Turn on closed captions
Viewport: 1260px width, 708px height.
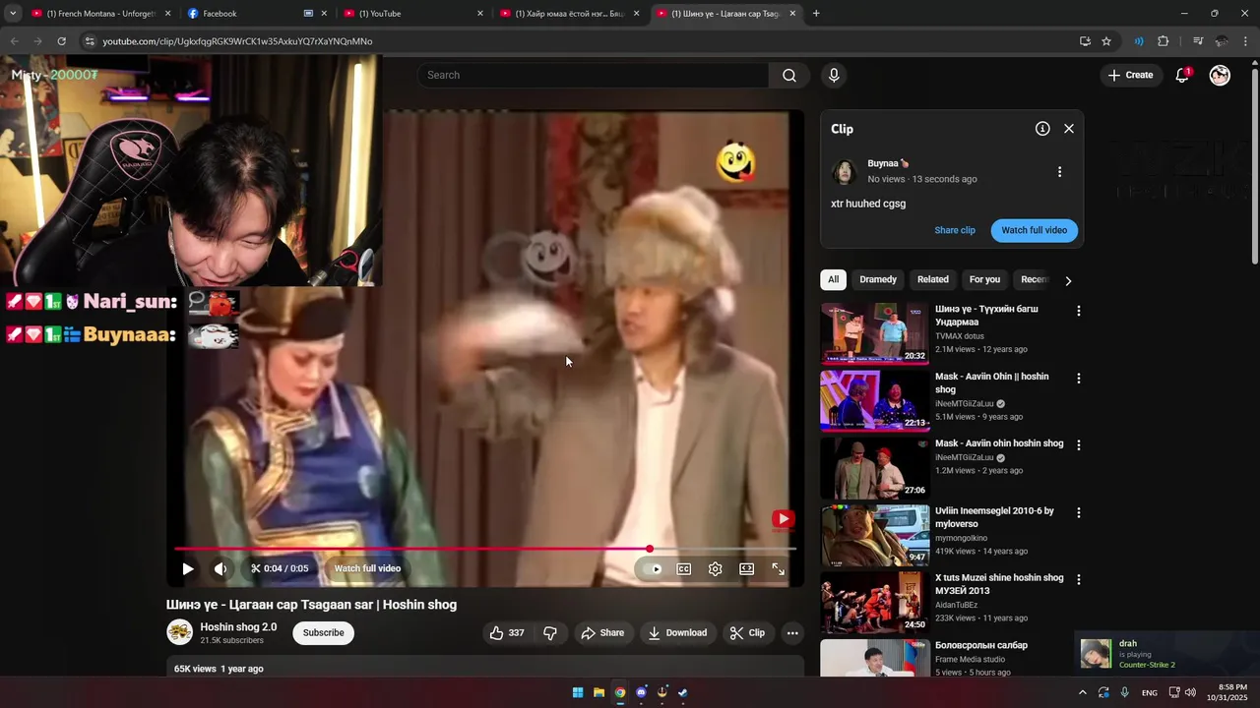683,568
